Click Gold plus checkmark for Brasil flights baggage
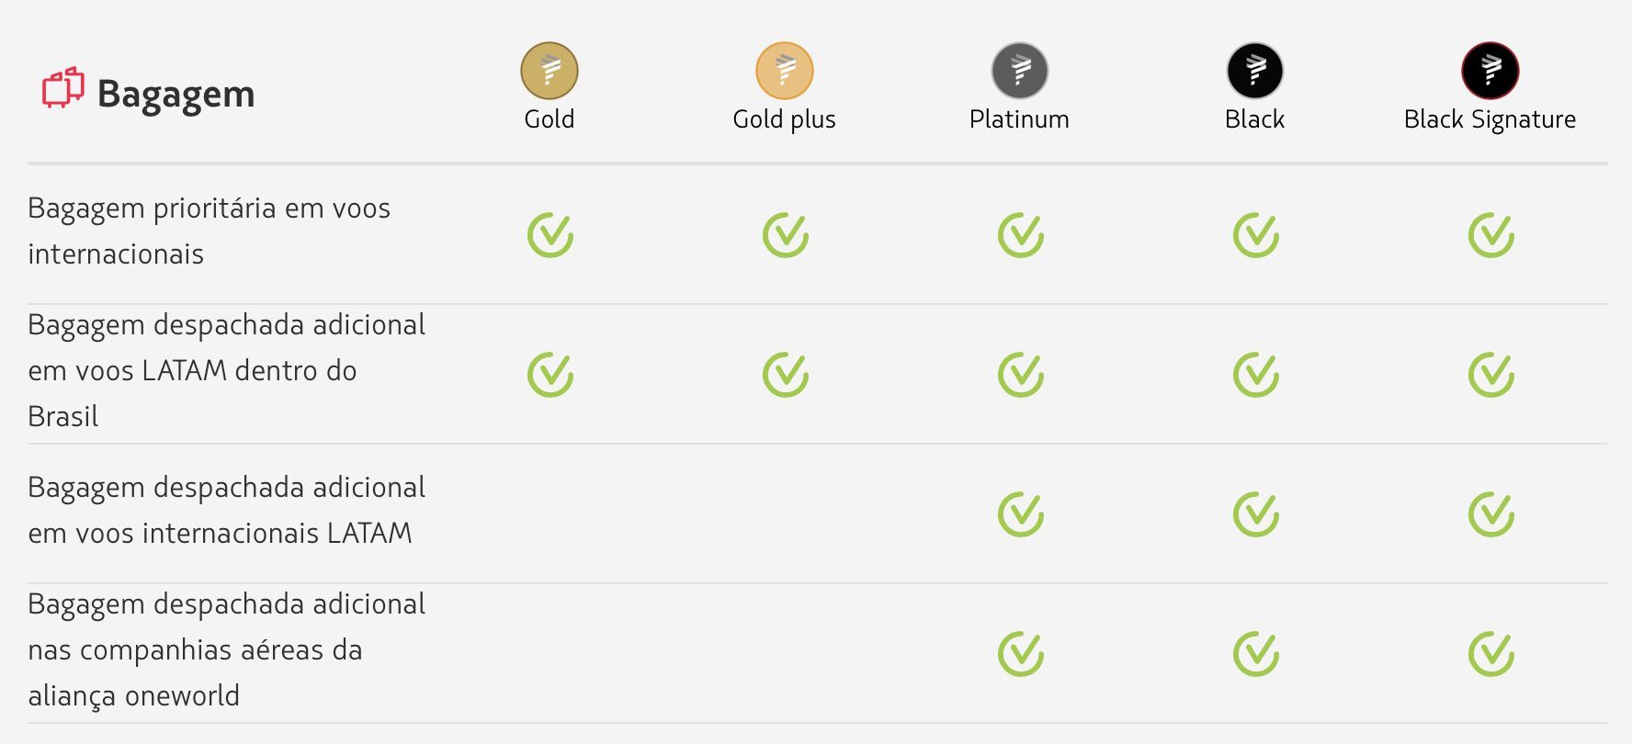The image size is (1632, 744). pos(786,374)
